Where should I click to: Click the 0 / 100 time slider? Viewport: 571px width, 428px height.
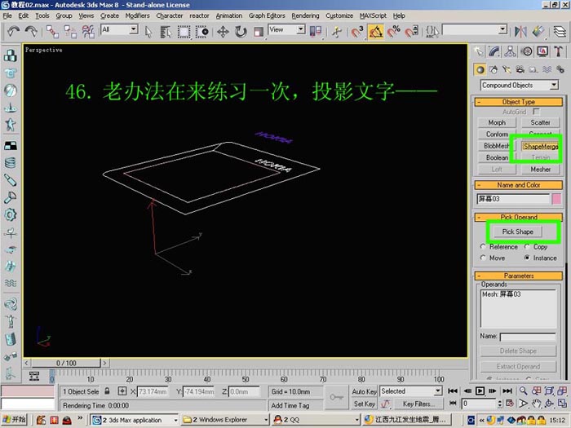66,364
